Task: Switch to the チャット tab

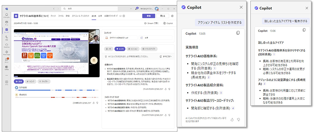Action: pyautogui.click(x=53, y=16)
